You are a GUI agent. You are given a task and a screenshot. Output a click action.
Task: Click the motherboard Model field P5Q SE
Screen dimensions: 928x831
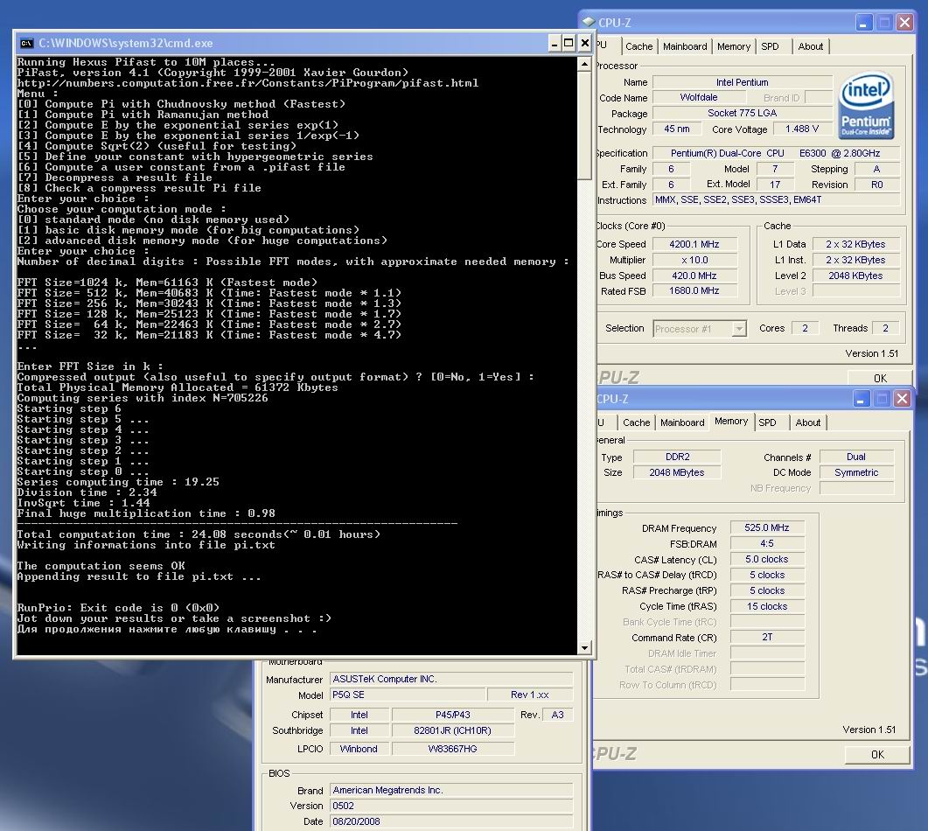[408, 695]
